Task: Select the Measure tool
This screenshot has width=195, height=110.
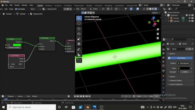Action: point(79,55)
